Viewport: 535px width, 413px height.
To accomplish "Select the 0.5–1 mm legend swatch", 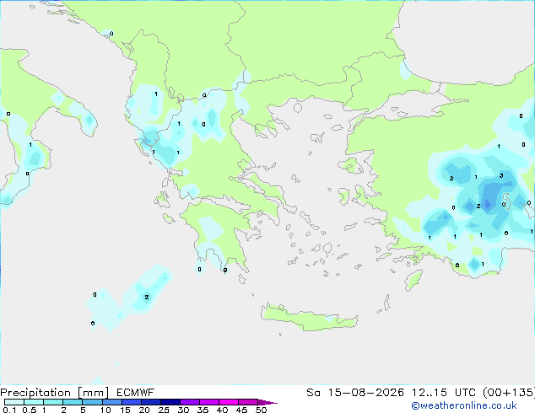I will coord(34,402).
